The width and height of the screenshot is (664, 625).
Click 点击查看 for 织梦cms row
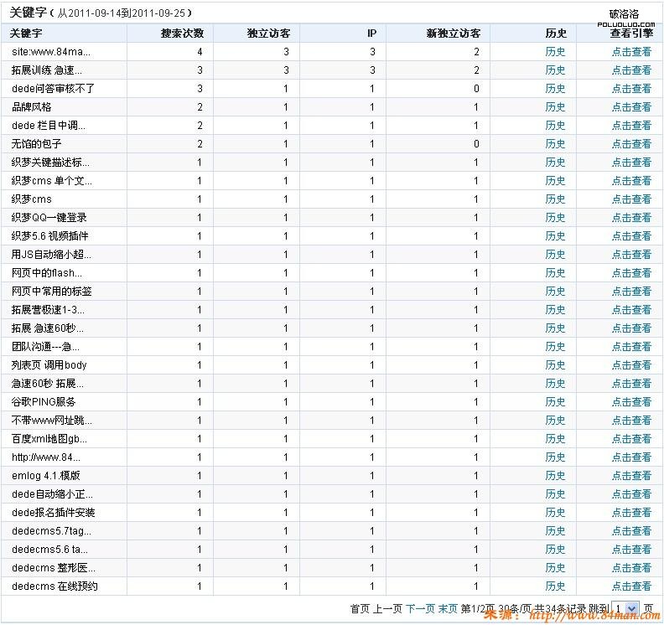coord(630,199)
